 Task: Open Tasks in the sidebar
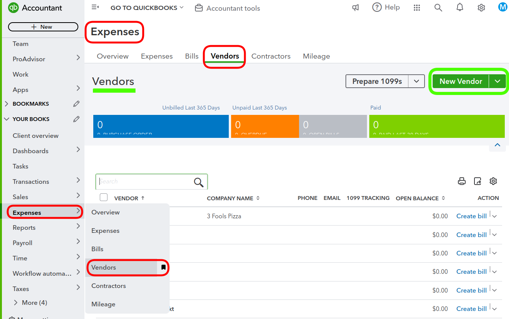coord(20,166)
